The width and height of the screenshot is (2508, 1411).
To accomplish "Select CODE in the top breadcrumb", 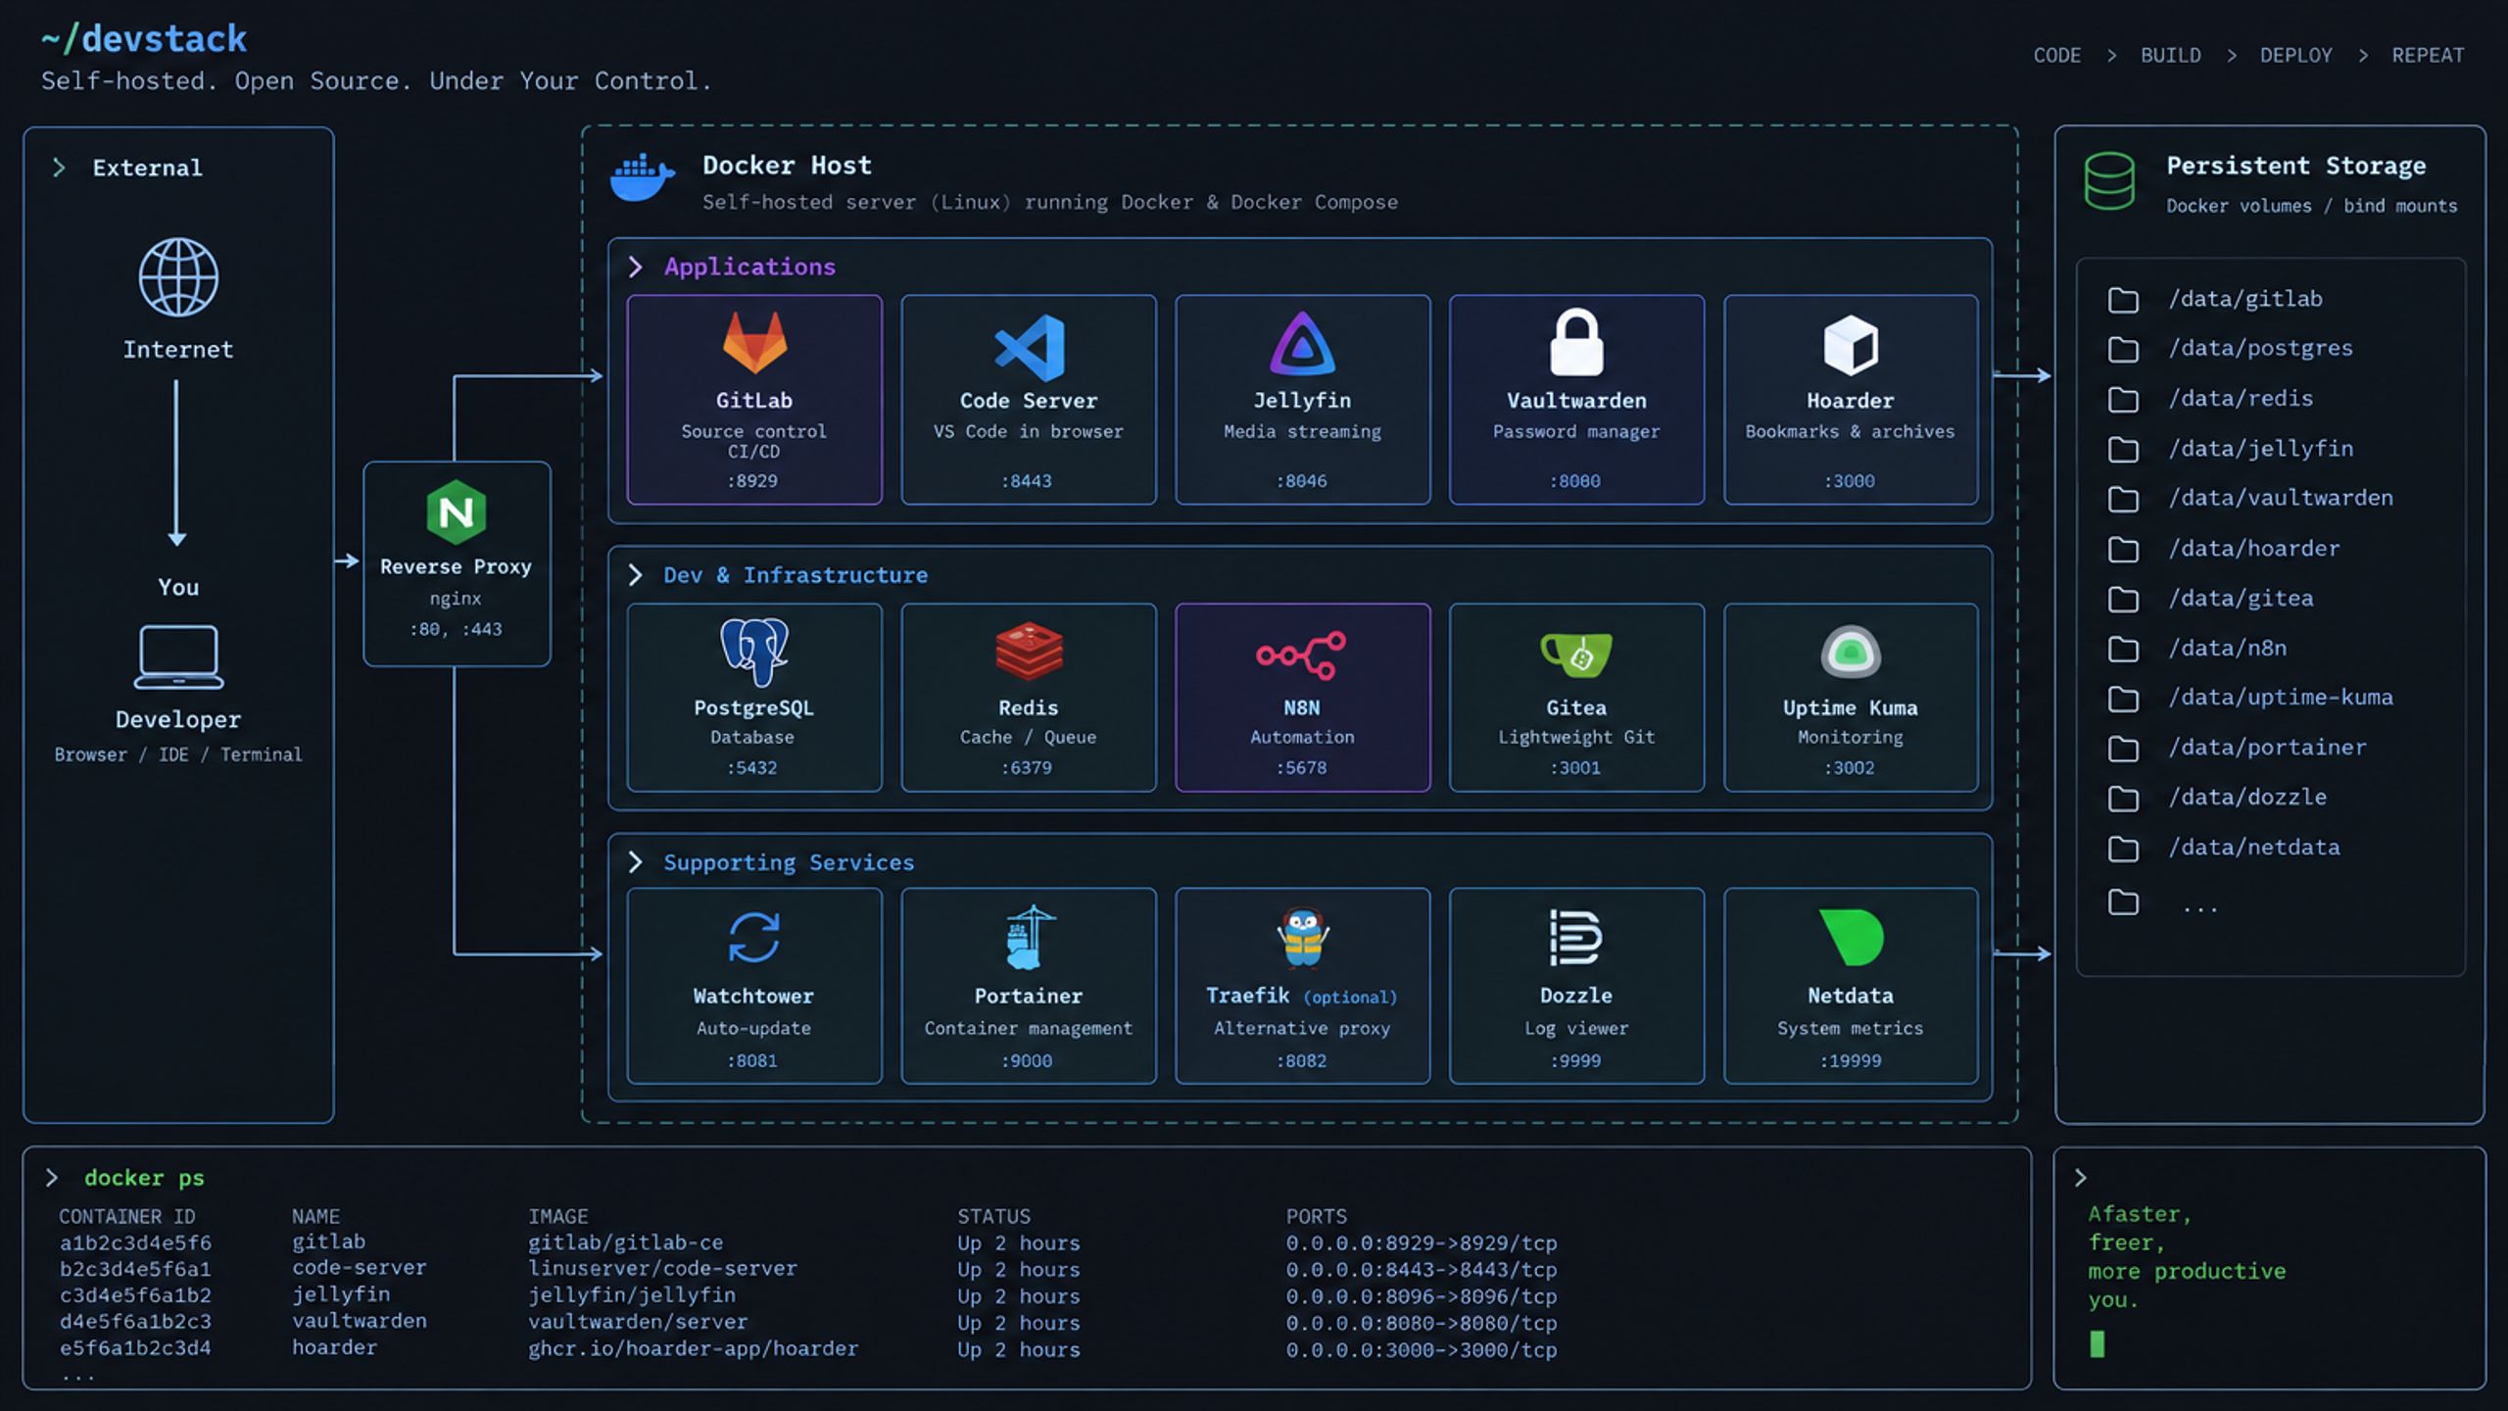I will [2057, 56].
